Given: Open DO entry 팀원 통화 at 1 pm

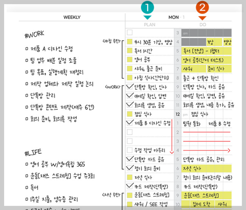Looking at the screenshot, I should [x=192, y=124].
